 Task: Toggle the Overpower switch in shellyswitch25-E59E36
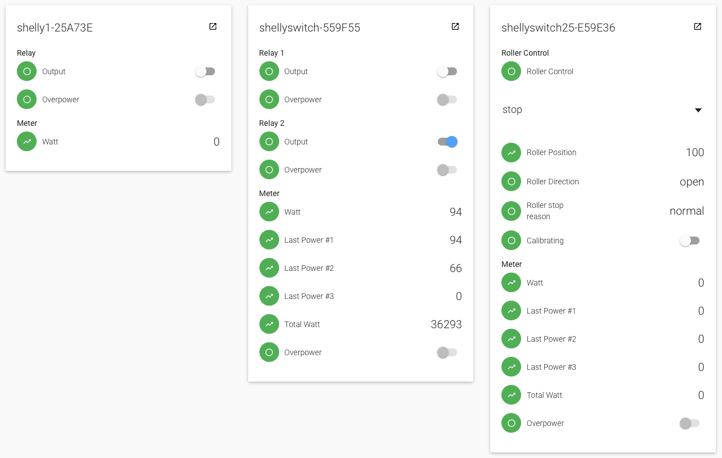pyautogui.click(x=689, y=423)
